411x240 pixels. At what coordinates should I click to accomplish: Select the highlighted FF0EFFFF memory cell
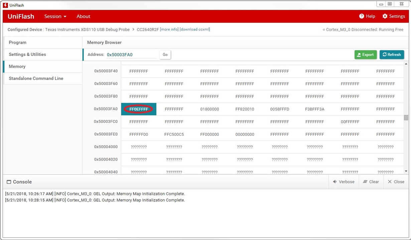138,109
